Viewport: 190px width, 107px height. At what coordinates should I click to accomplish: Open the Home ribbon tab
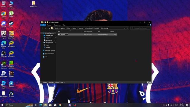click(x=49, y=25)
